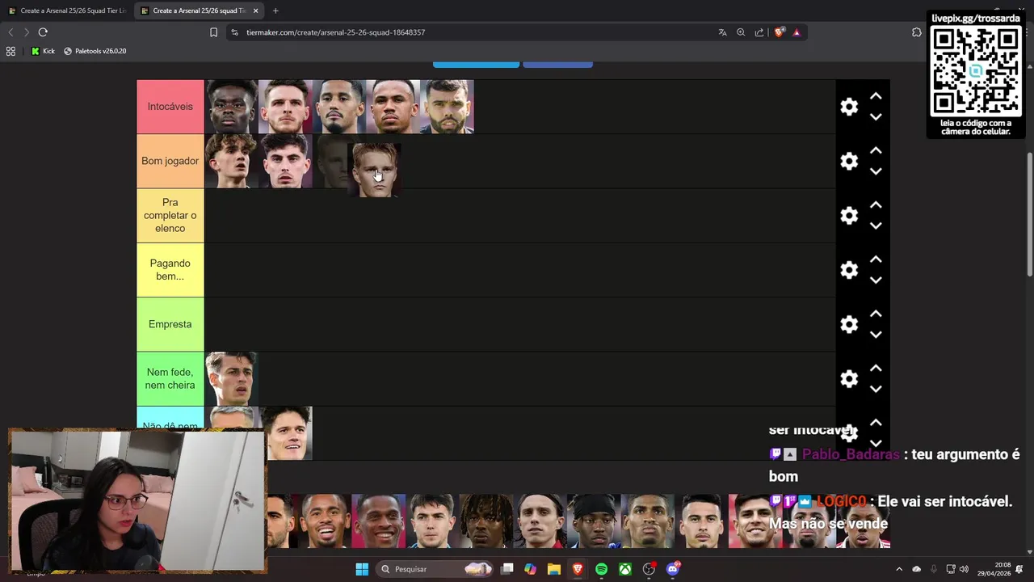Click the page vertical scrollbar
Screen dimensions: 1034x582
(x=1029, y=214)
